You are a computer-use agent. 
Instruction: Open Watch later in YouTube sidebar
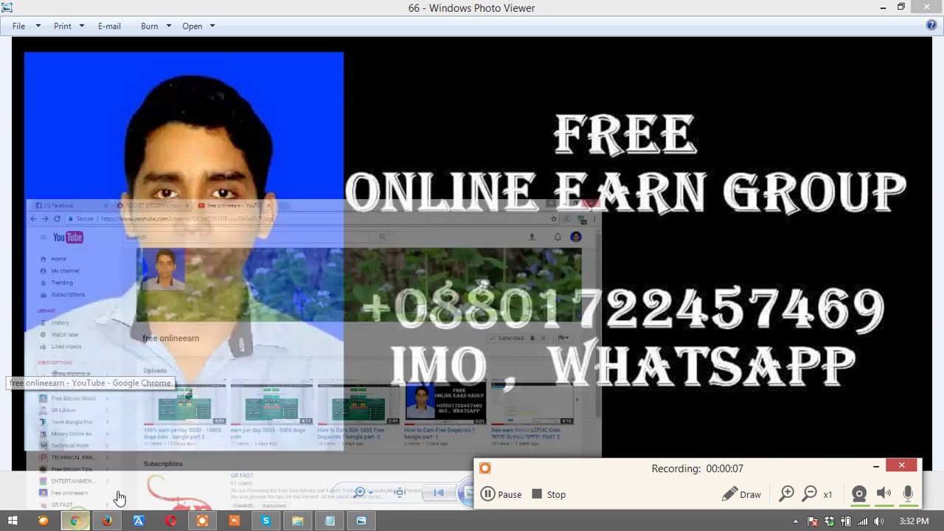[x=65, y=335]
